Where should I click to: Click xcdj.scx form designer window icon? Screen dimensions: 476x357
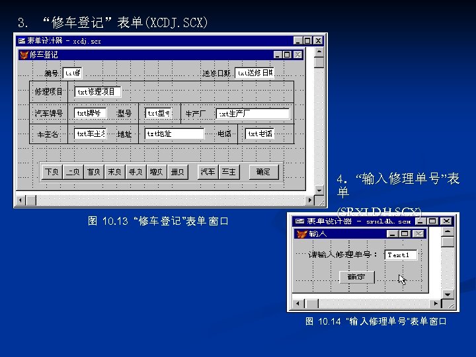22,41
